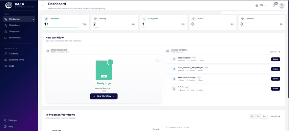Click the Paused status icon

click(x=193, y=19)
